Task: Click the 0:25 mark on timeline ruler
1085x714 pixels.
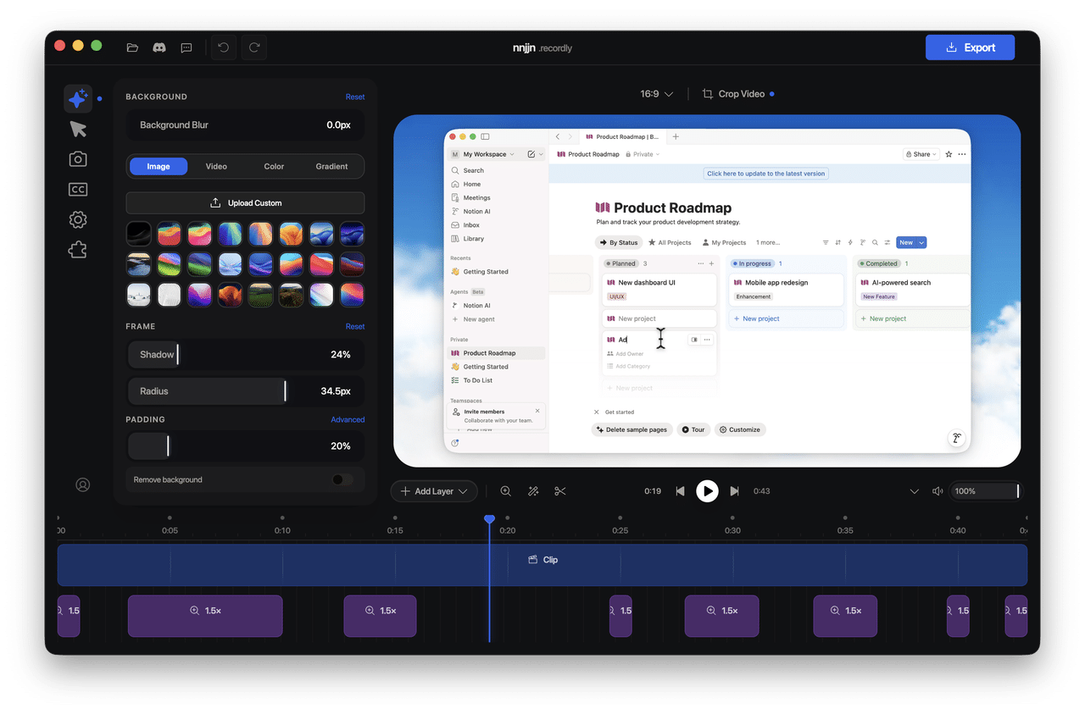Action: coord(620,530)
